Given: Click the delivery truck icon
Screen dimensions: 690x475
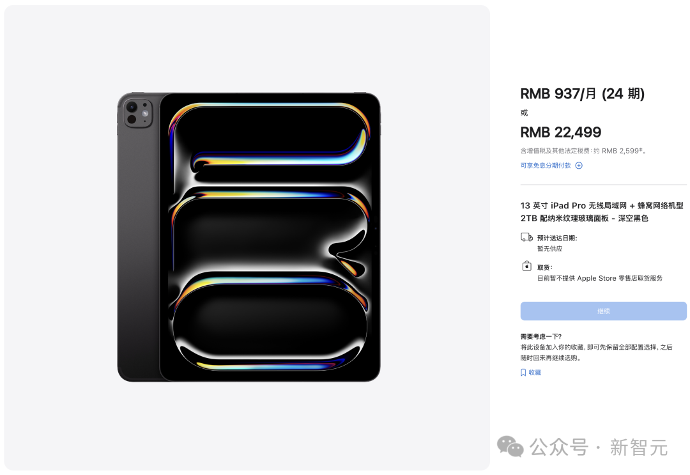Looking at the screenshot, I should 526,237.
